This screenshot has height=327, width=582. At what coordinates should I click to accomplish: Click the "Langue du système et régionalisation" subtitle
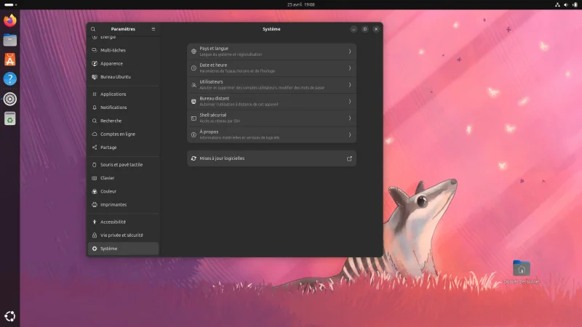(231, 54)
